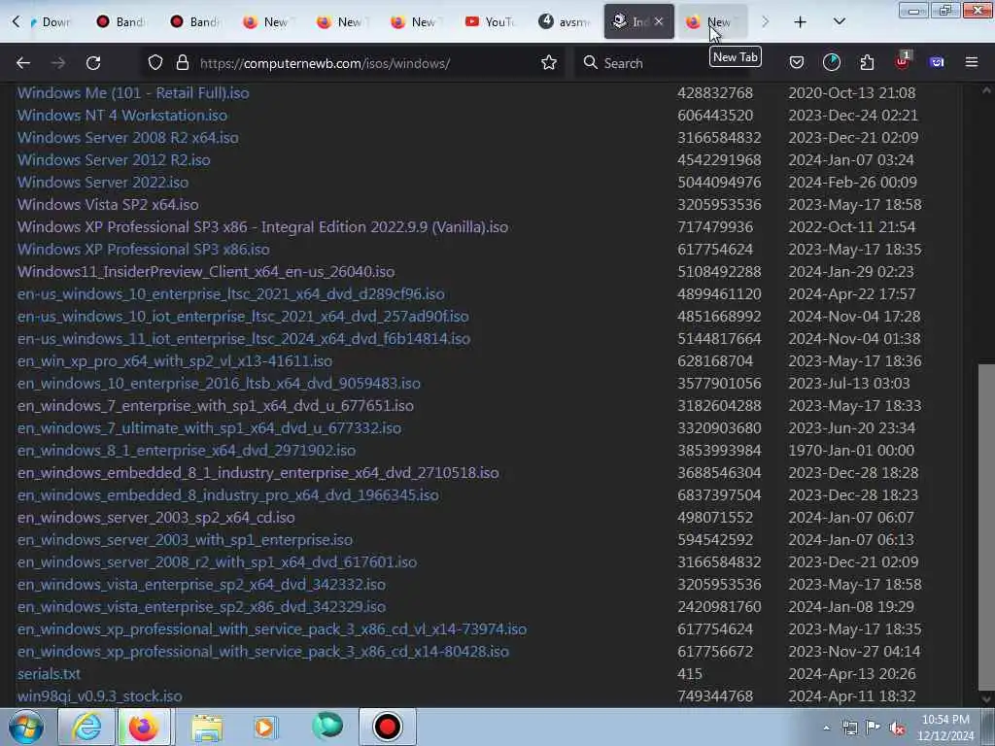
Task: Bookmark this page with star icon
Action: point(549,63)
